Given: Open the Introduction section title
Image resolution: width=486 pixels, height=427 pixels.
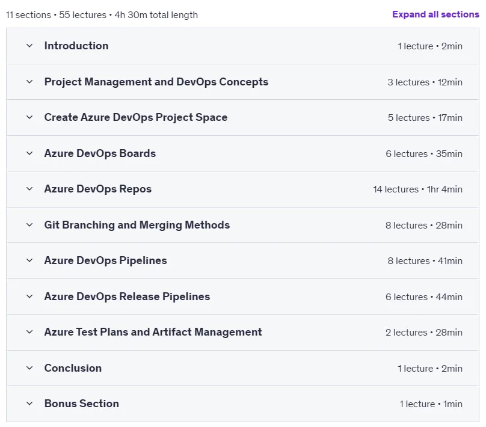Looking at the screenshot, I should 76,46.
